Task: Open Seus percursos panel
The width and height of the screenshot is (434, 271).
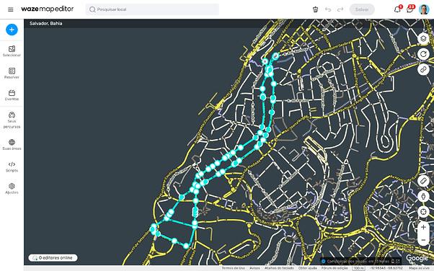Action: (12, 120)
